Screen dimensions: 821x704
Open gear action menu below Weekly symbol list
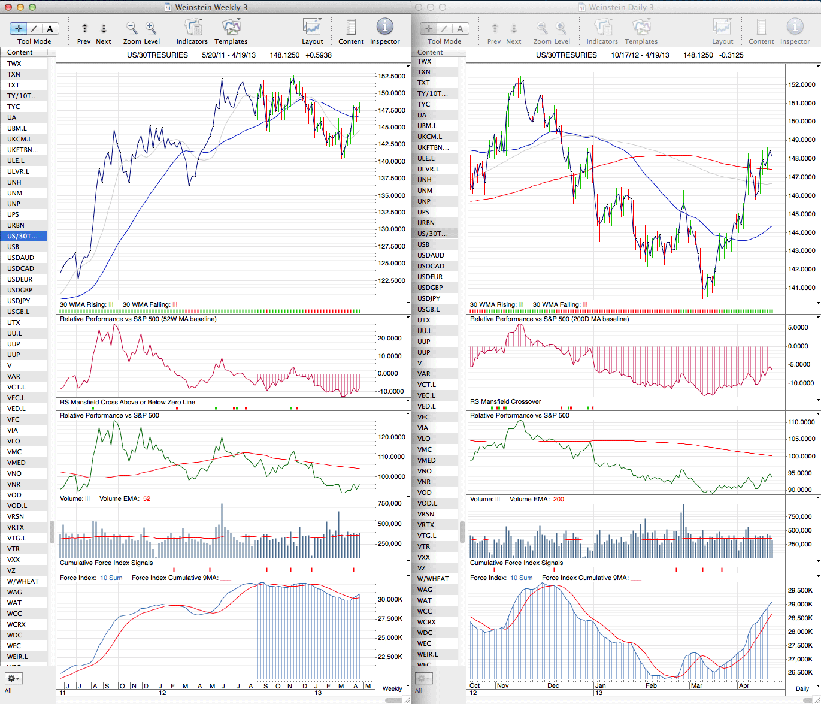point(13,678)
